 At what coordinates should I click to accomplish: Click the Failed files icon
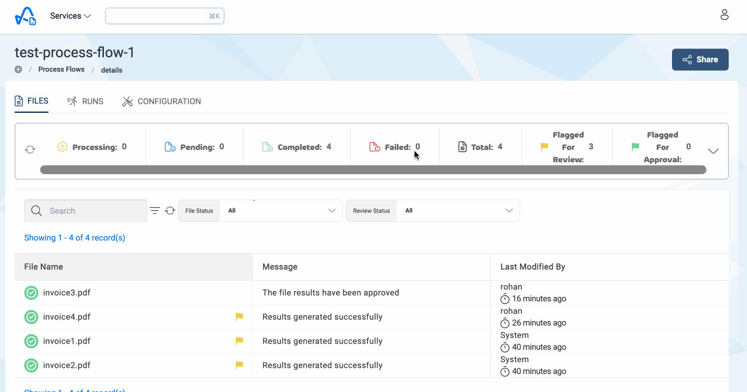click(373, 146)
